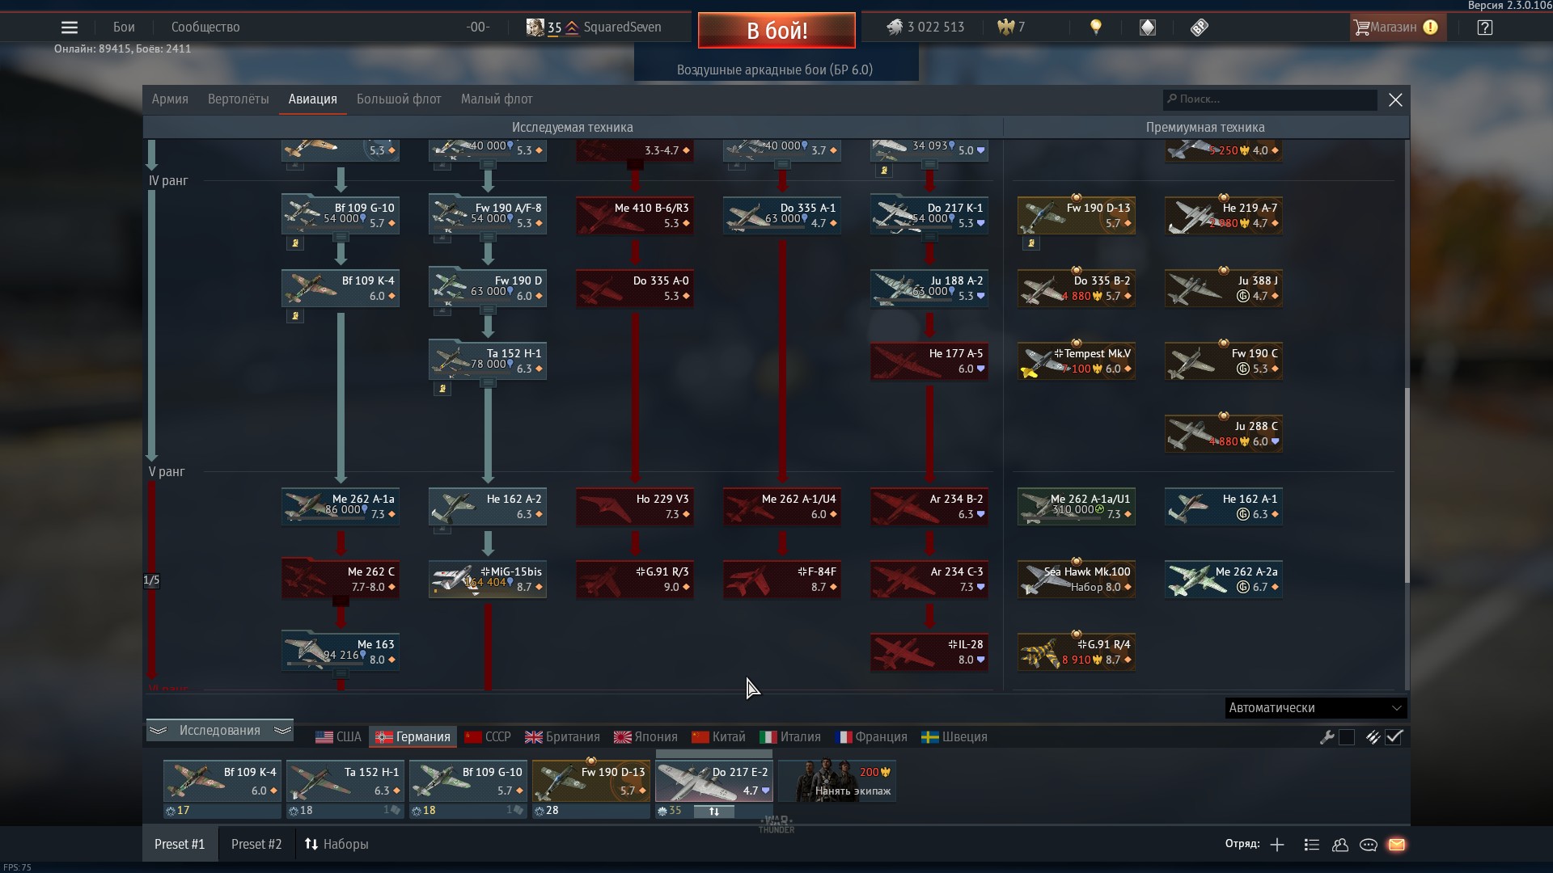Open the ticket items icon
The width and height of the screenshot is (1553, 873).
pos(1200,27)
